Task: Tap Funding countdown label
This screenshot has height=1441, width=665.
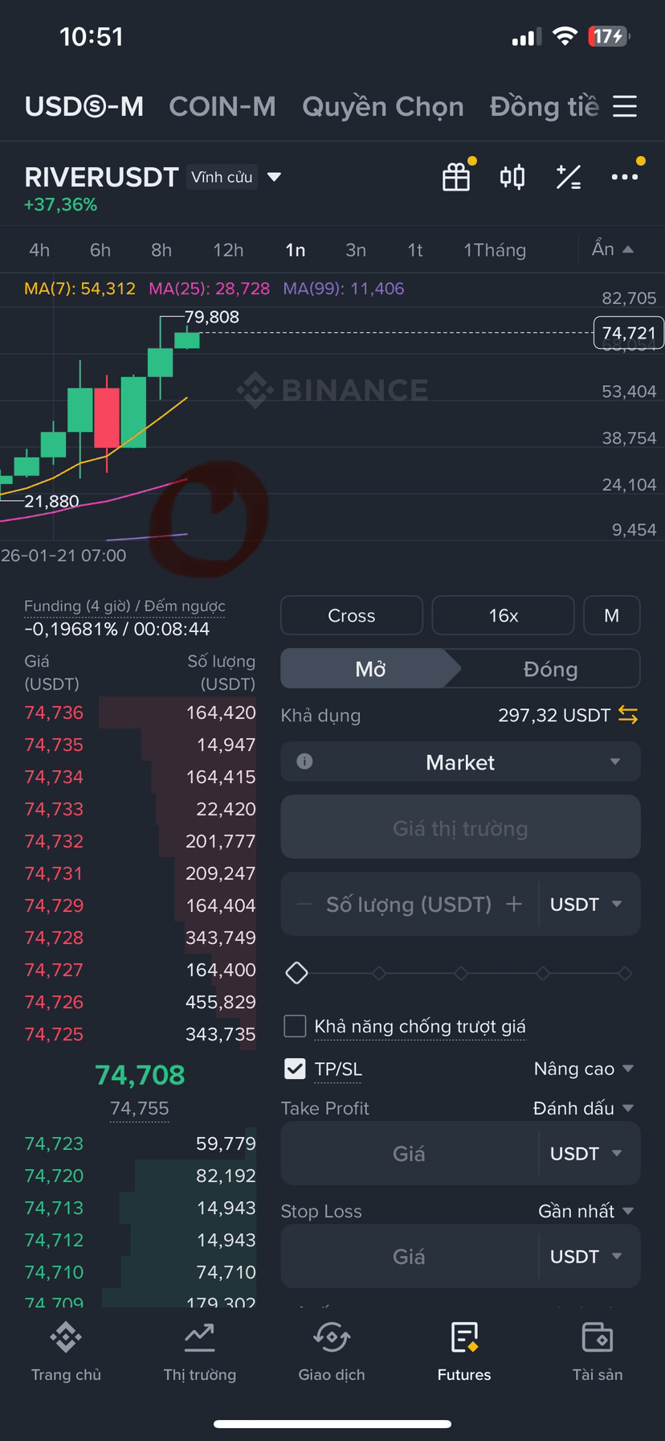Action: coord(124,606)
